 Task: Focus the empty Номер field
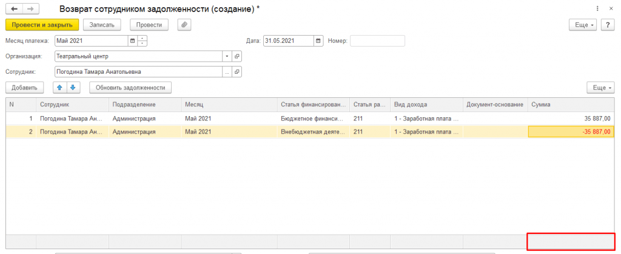pyautogui.click(x=377, y=41)
